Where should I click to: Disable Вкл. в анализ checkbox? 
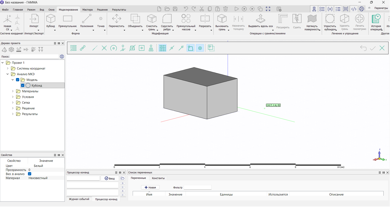(x=30, y=174)
